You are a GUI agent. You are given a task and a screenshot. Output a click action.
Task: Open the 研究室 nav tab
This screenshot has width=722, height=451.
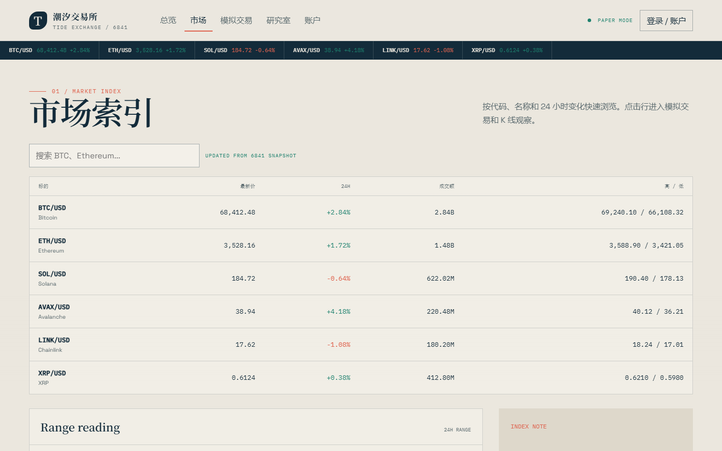point(278,21)
